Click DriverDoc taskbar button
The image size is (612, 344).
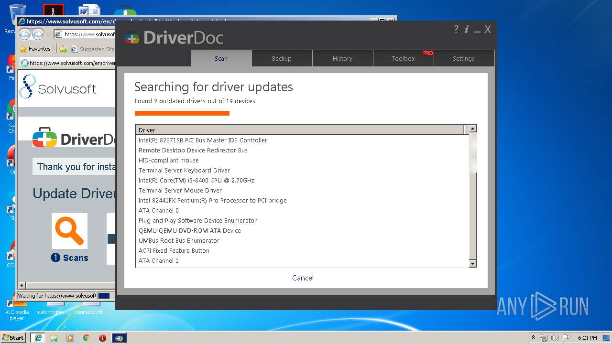119,338
